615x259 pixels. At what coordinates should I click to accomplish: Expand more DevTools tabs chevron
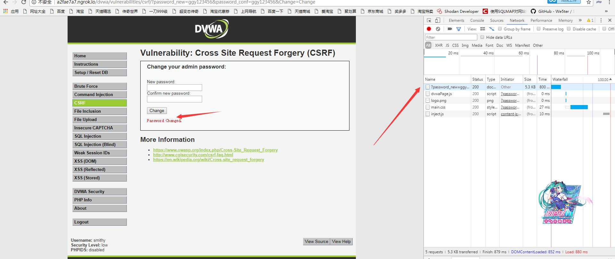(580, 20)
